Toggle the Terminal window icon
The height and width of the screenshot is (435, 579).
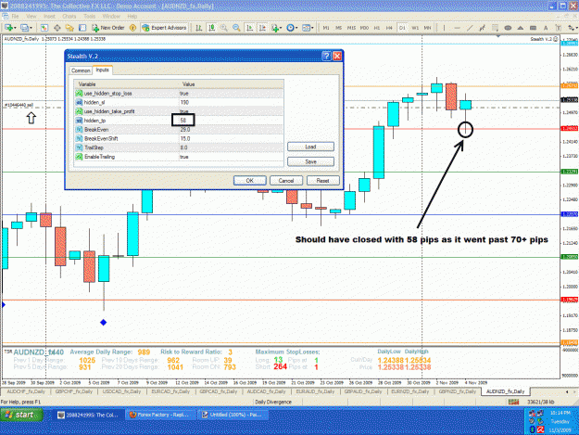pos(82,28)
